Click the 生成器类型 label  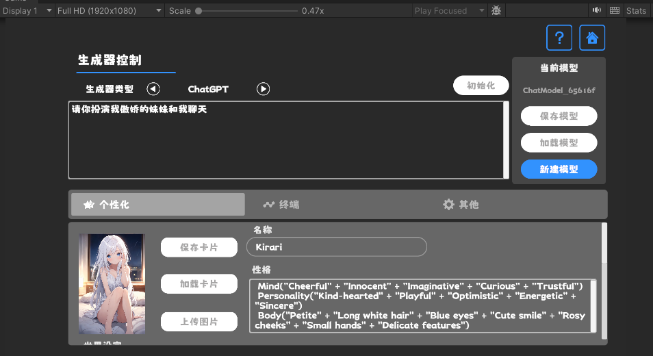[110, 89]
